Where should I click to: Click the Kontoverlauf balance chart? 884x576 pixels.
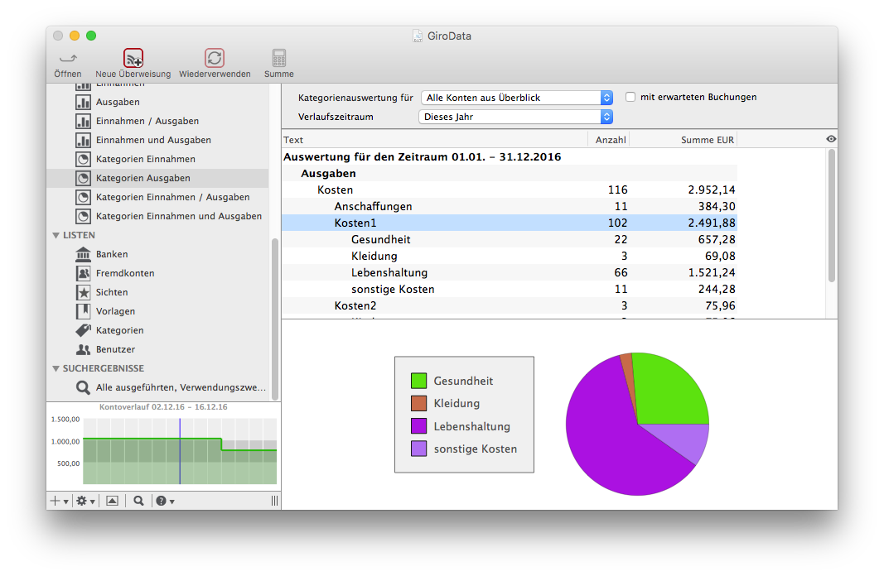pos(180,451)
